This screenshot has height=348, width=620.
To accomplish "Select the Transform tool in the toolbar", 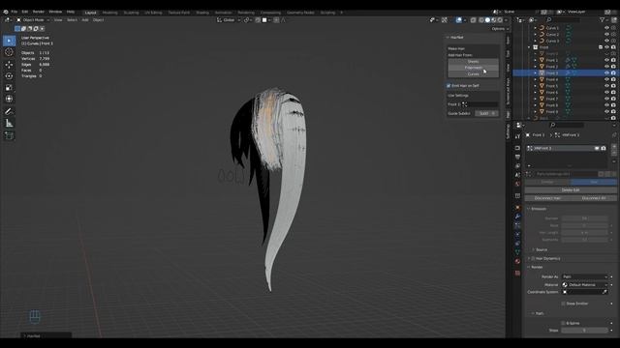I will (9, 99).
